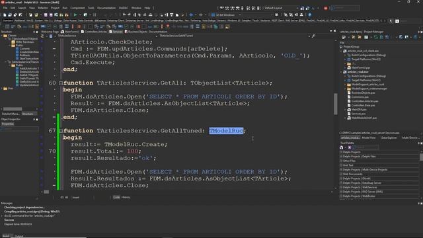Open the Component menu
Screen dimensions: 423x238
point(77,8)
